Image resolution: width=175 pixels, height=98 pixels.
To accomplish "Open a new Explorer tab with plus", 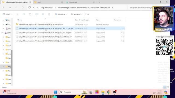I will [100, 2].
